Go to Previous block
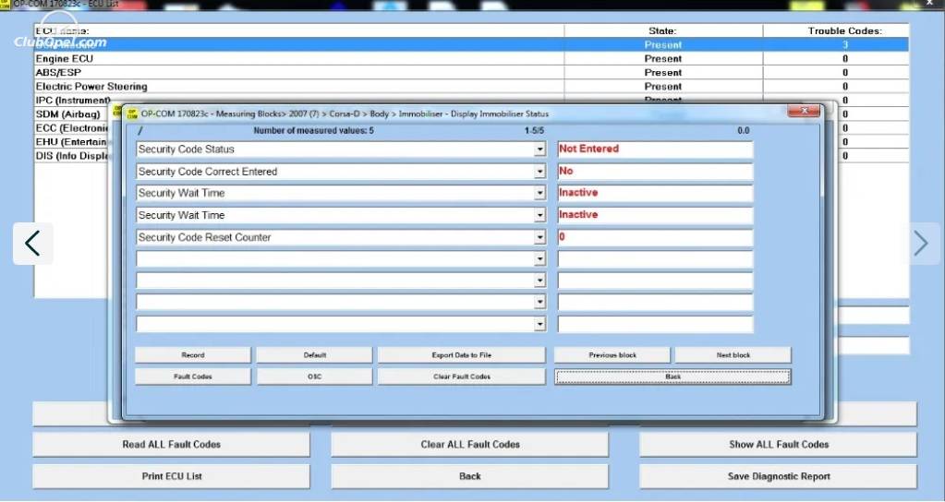This screenshot has width=945, height=502. (612, 355)
